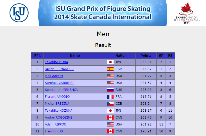206x136 pixels.
Task: Click the Skate Canada International 2014 logo
Action: coord(186,13)
